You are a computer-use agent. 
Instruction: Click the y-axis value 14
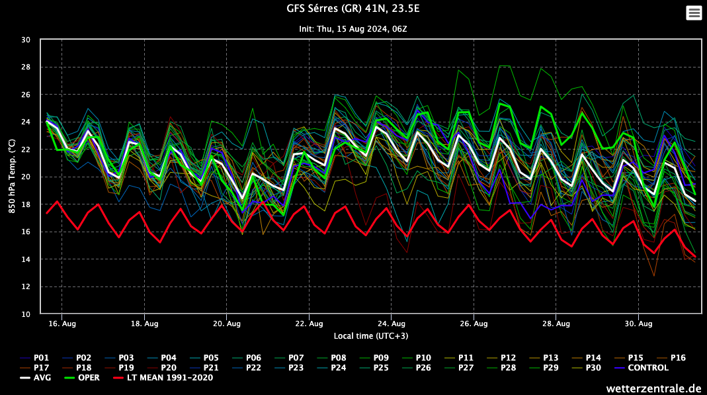(x=26, y=260)
